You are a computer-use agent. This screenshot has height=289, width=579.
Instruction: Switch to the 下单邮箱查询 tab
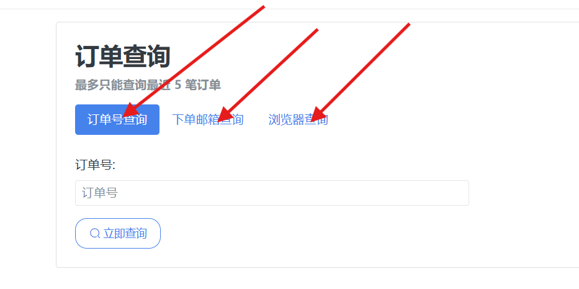[x=208, y=119]
